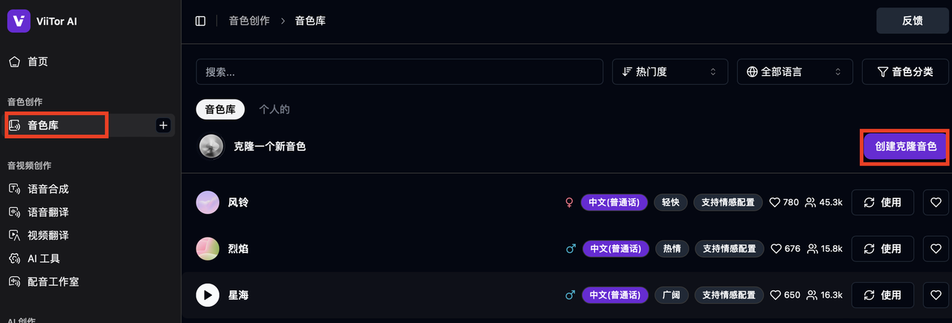Image resolution: width=952 pixels, height=323 pixels.
Task: Open AI 工具 in the sidebar
Action: (43, 258)
